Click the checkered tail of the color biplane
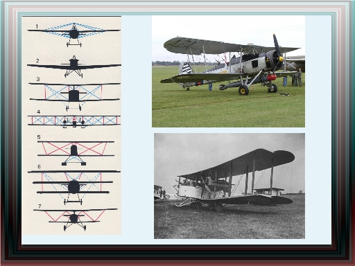355x266 pixels. click(x=185, y=68)
